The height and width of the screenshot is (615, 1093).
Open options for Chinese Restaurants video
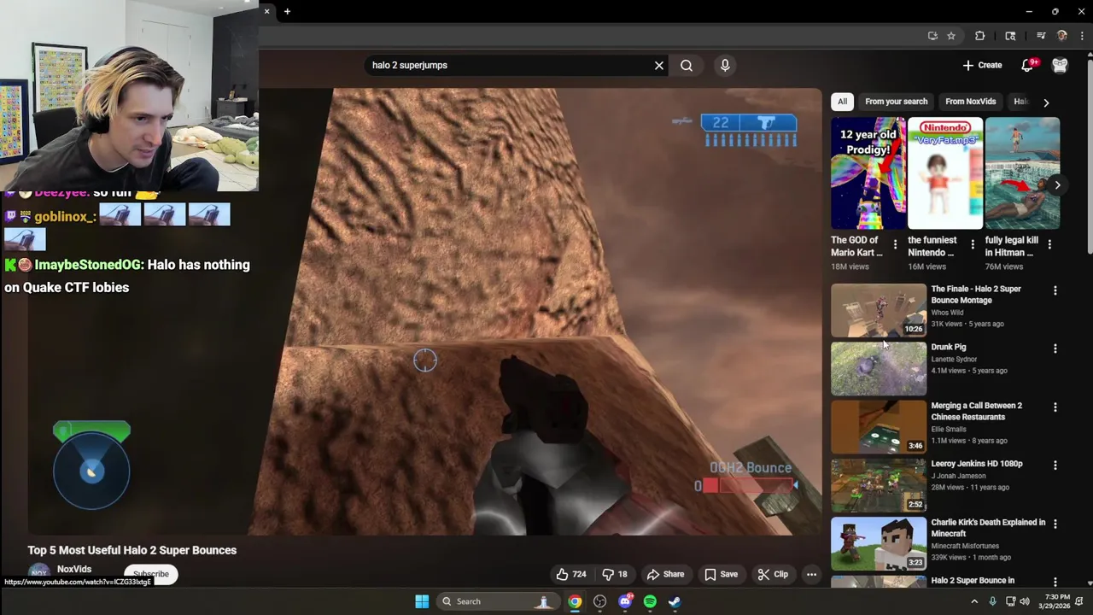[x=1055, y=407]
